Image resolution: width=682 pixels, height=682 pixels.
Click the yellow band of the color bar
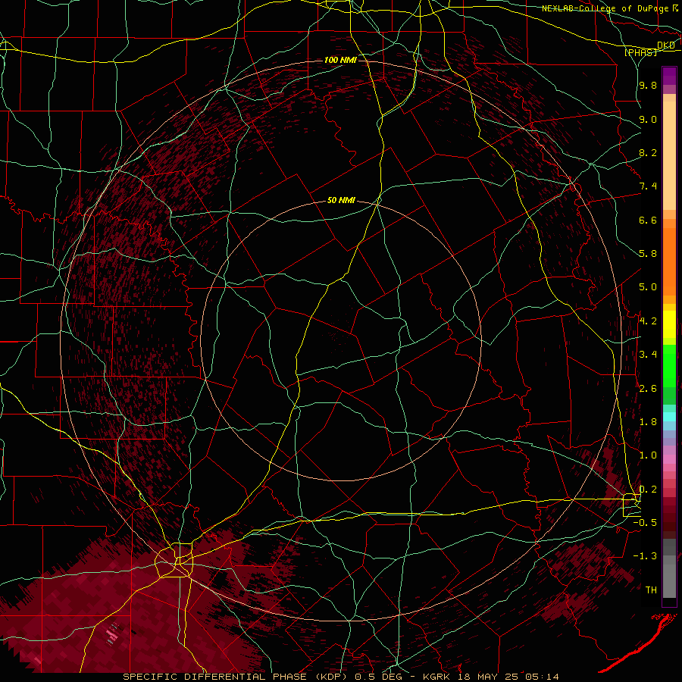tap(669, 324)
